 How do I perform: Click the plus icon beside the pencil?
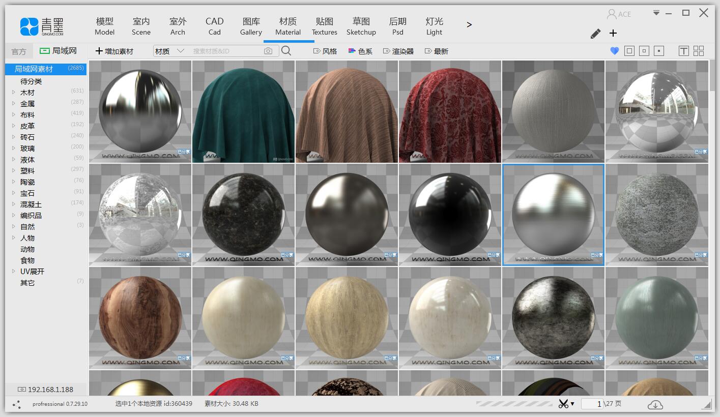point(613,33)
